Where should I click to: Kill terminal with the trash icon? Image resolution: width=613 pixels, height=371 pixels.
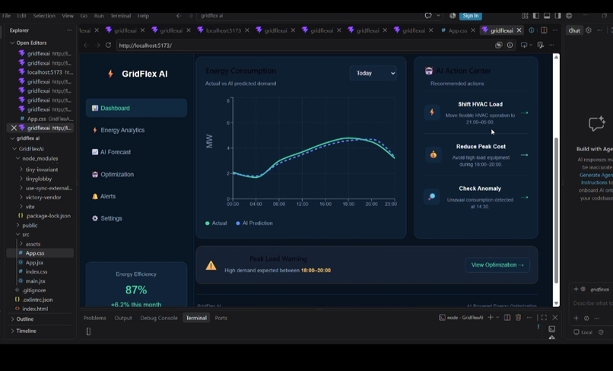click(518, 318)
